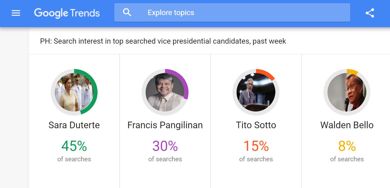This screenshot has width=390, height=188.
Task: Click the purple 30% search share
Action: click(x=165, y=146)
